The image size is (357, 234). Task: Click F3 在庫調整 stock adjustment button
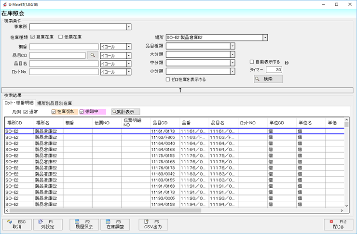tap(115, 224)
